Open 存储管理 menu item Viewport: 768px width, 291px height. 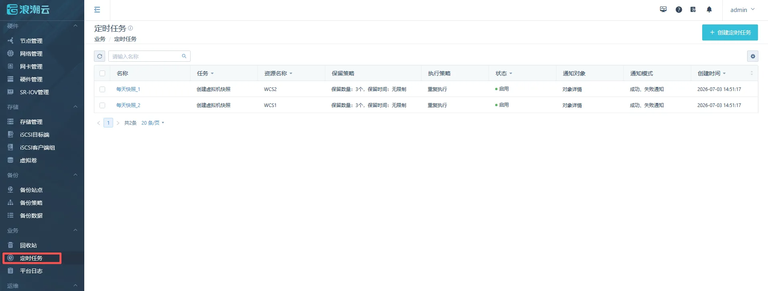pyautogui.click(x=31, y=121)
